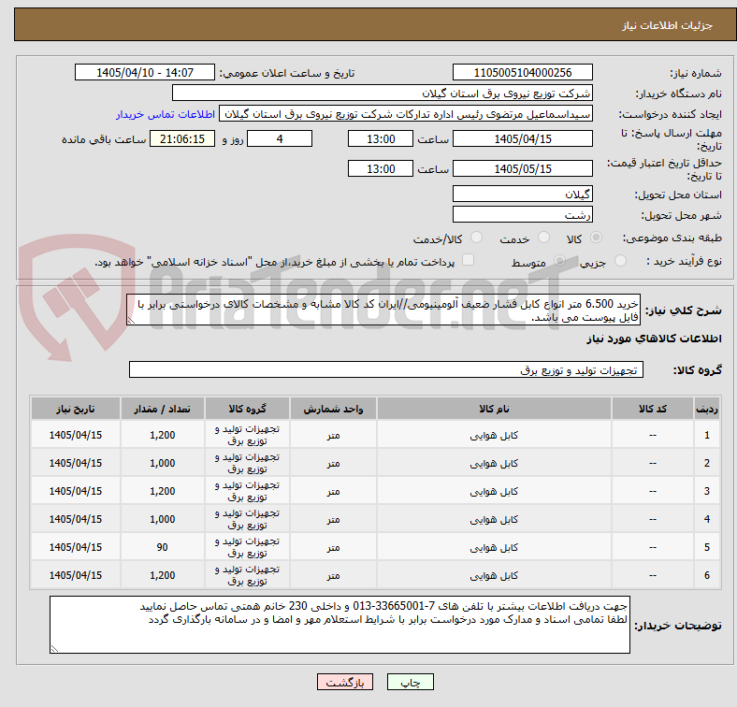Click price validity date 1405/05/15 field
This screenshot has width=737, height=707.
tap(522, 168)
